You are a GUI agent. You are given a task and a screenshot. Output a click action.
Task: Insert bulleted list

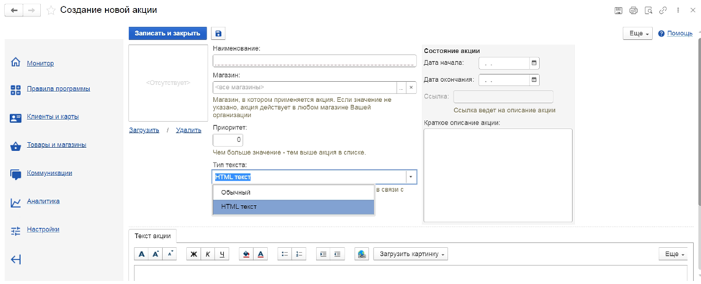[x=284, y=254]
